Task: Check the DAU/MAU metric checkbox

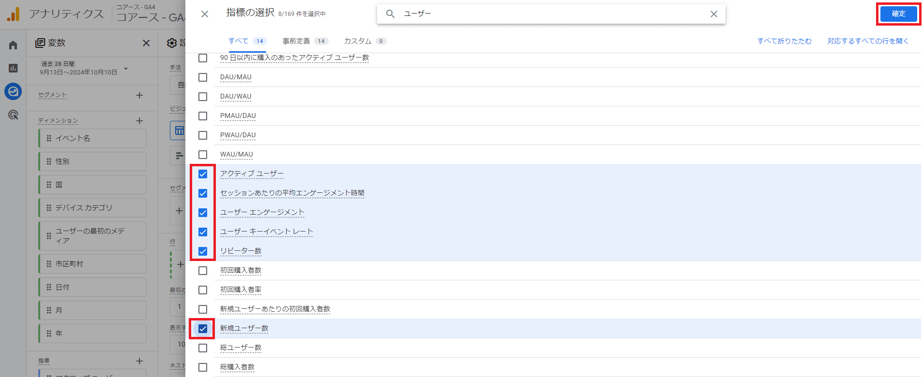Action: 203,77
